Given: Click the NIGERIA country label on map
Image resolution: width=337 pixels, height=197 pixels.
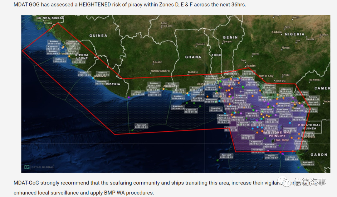Looking at the screenshot, I should coord(295,34).
